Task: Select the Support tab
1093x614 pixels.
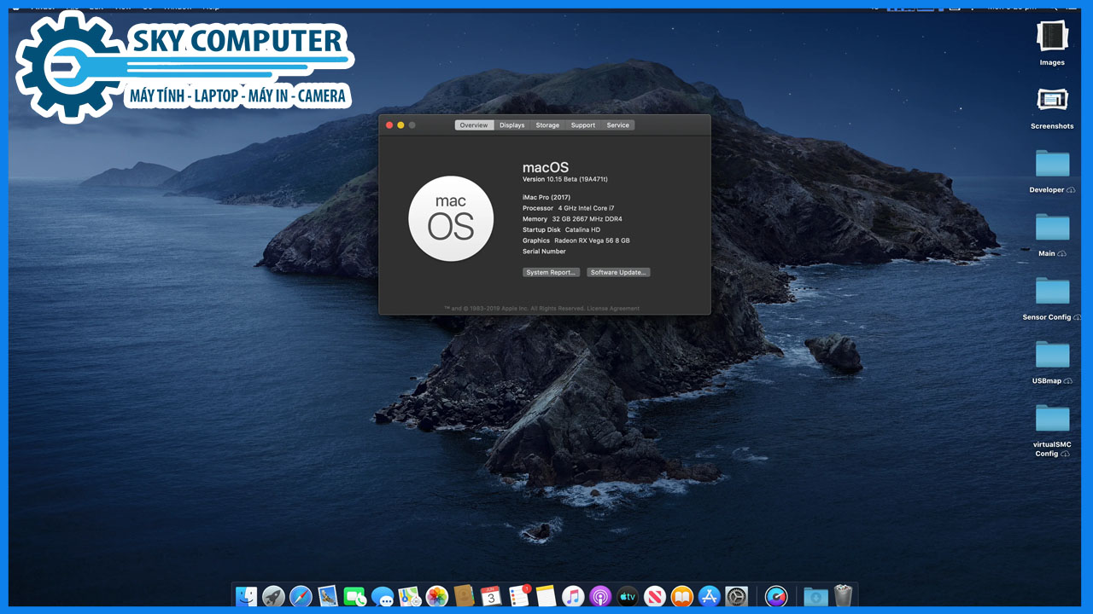Action: coord(583,125)
